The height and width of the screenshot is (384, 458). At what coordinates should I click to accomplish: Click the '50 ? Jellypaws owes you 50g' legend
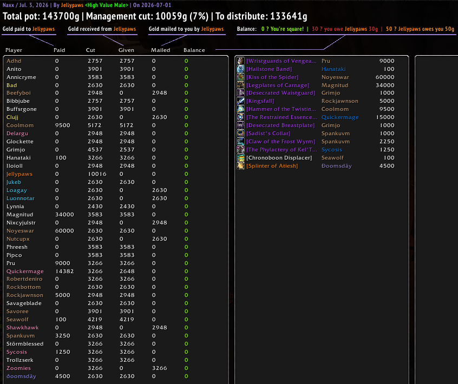(x=420, y=29)
